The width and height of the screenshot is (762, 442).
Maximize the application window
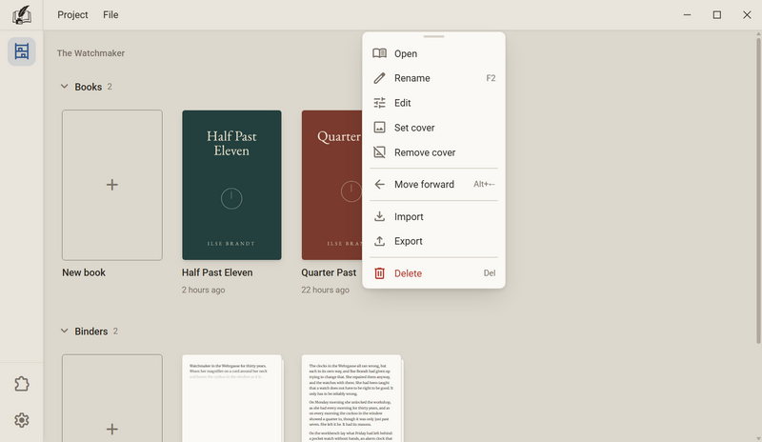tap(717, 15)
